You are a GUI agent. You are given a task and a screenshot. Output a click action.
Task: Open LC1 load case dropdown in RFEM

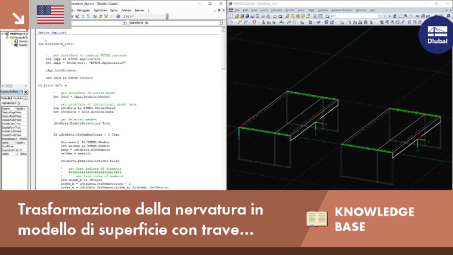tap(379, 16)
